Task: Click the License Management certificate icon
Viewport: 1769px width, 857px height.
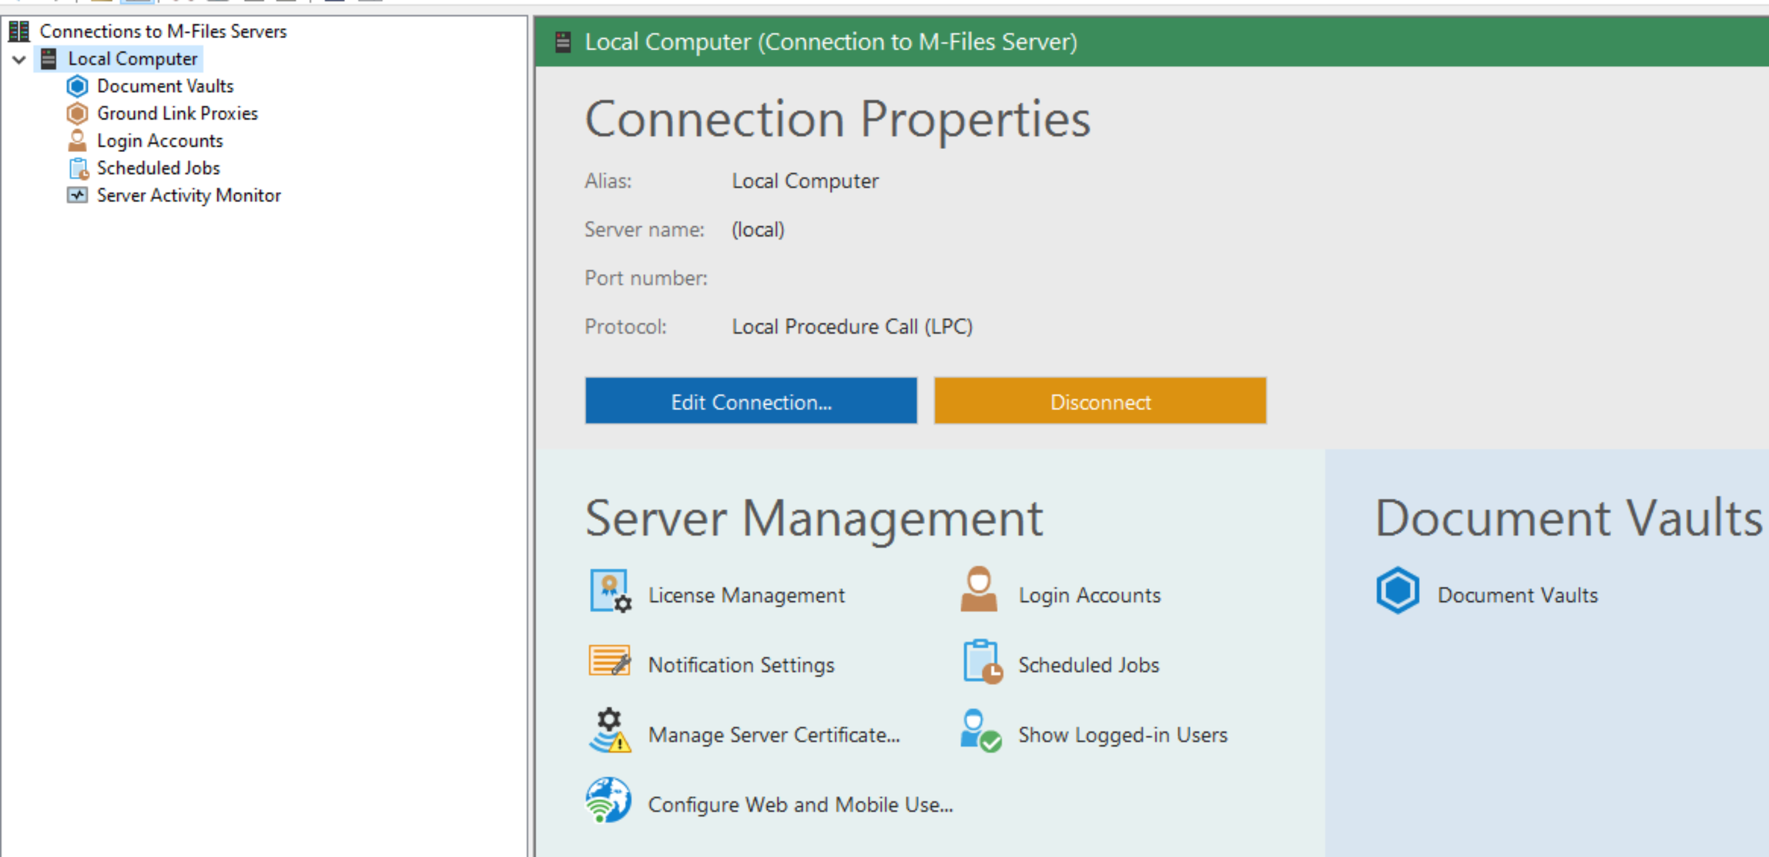Action: click(x=610, y=591)
